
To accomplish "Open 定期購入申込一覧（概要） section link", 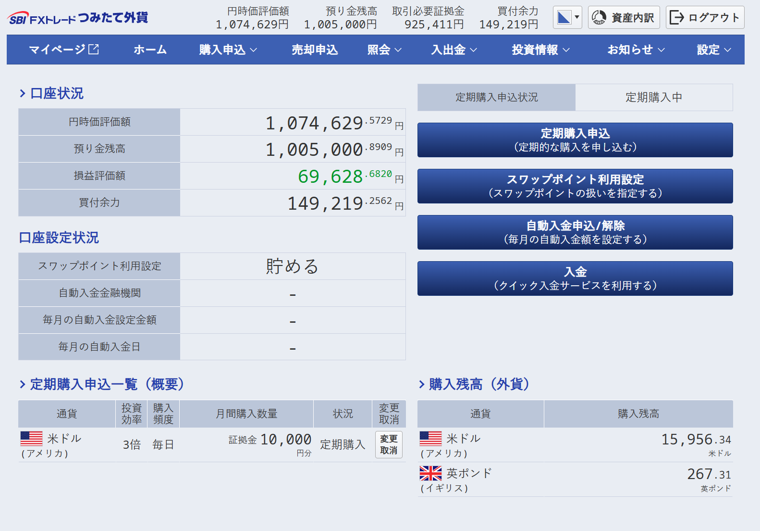I will [x=107, y=384].
